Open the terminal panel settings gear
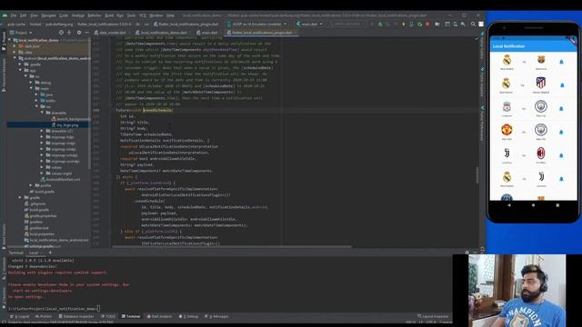This screenshot has height=327, width=582. (x=467, y=253)
